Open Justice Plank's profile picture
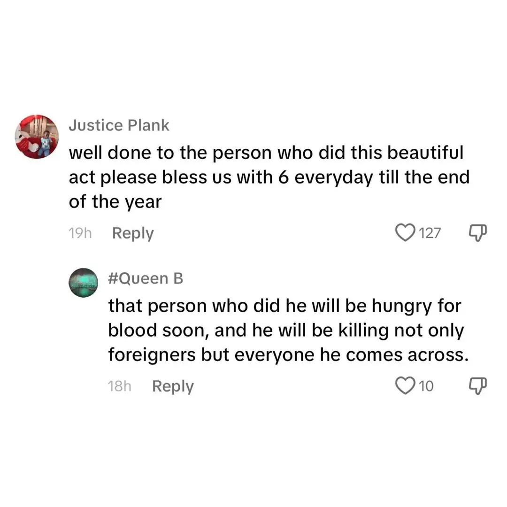The image size is (507, 507). point(37,137)
